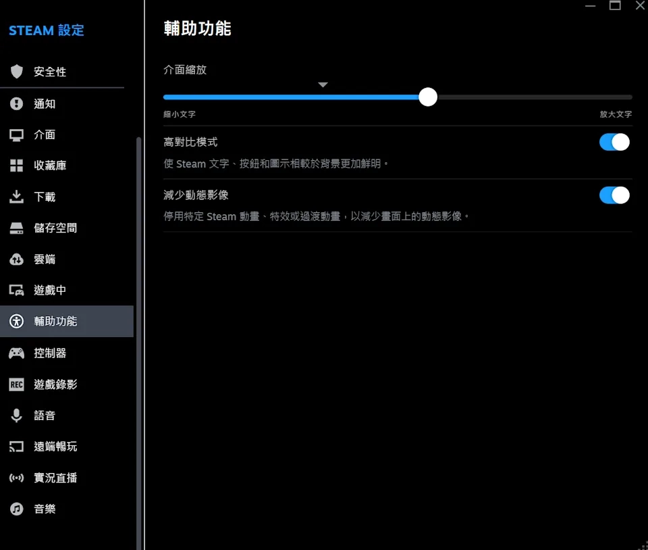Click the shield icon next to 安全性
The image size is (648, 550).
pyautogui.click(x=17, y=72)
